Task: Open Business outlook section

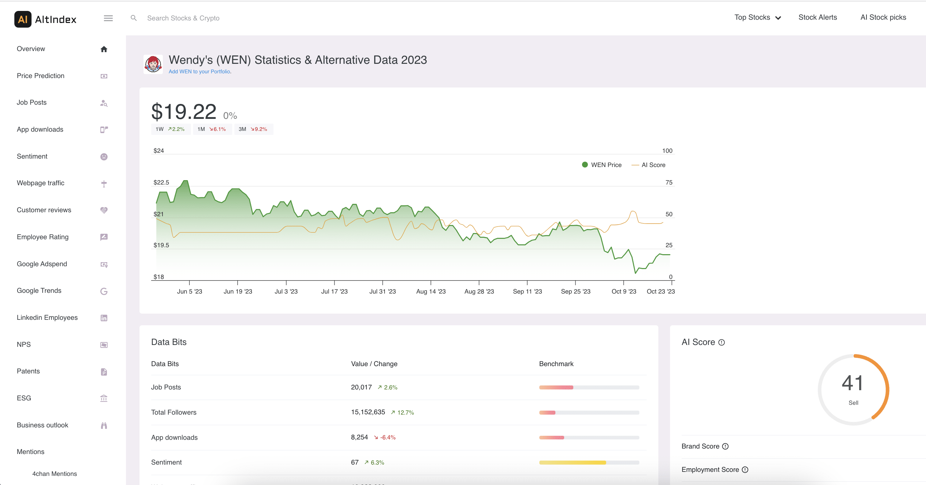Action: (42, 425)
